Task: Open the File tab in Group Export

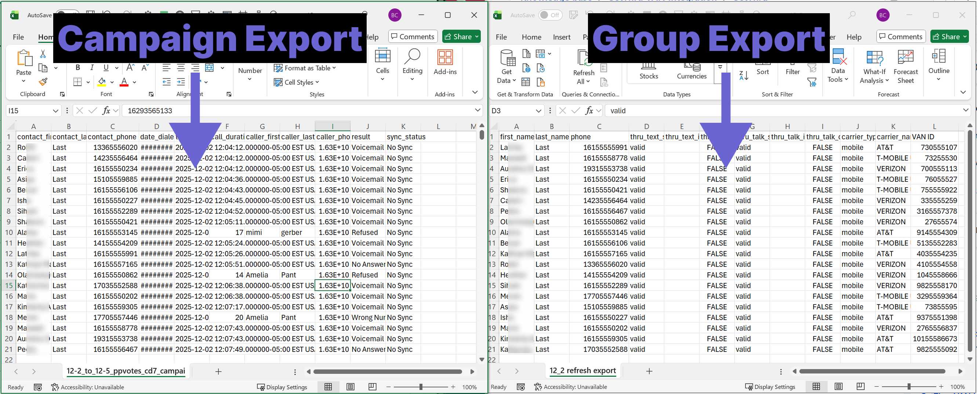Action: coord(501,37)
